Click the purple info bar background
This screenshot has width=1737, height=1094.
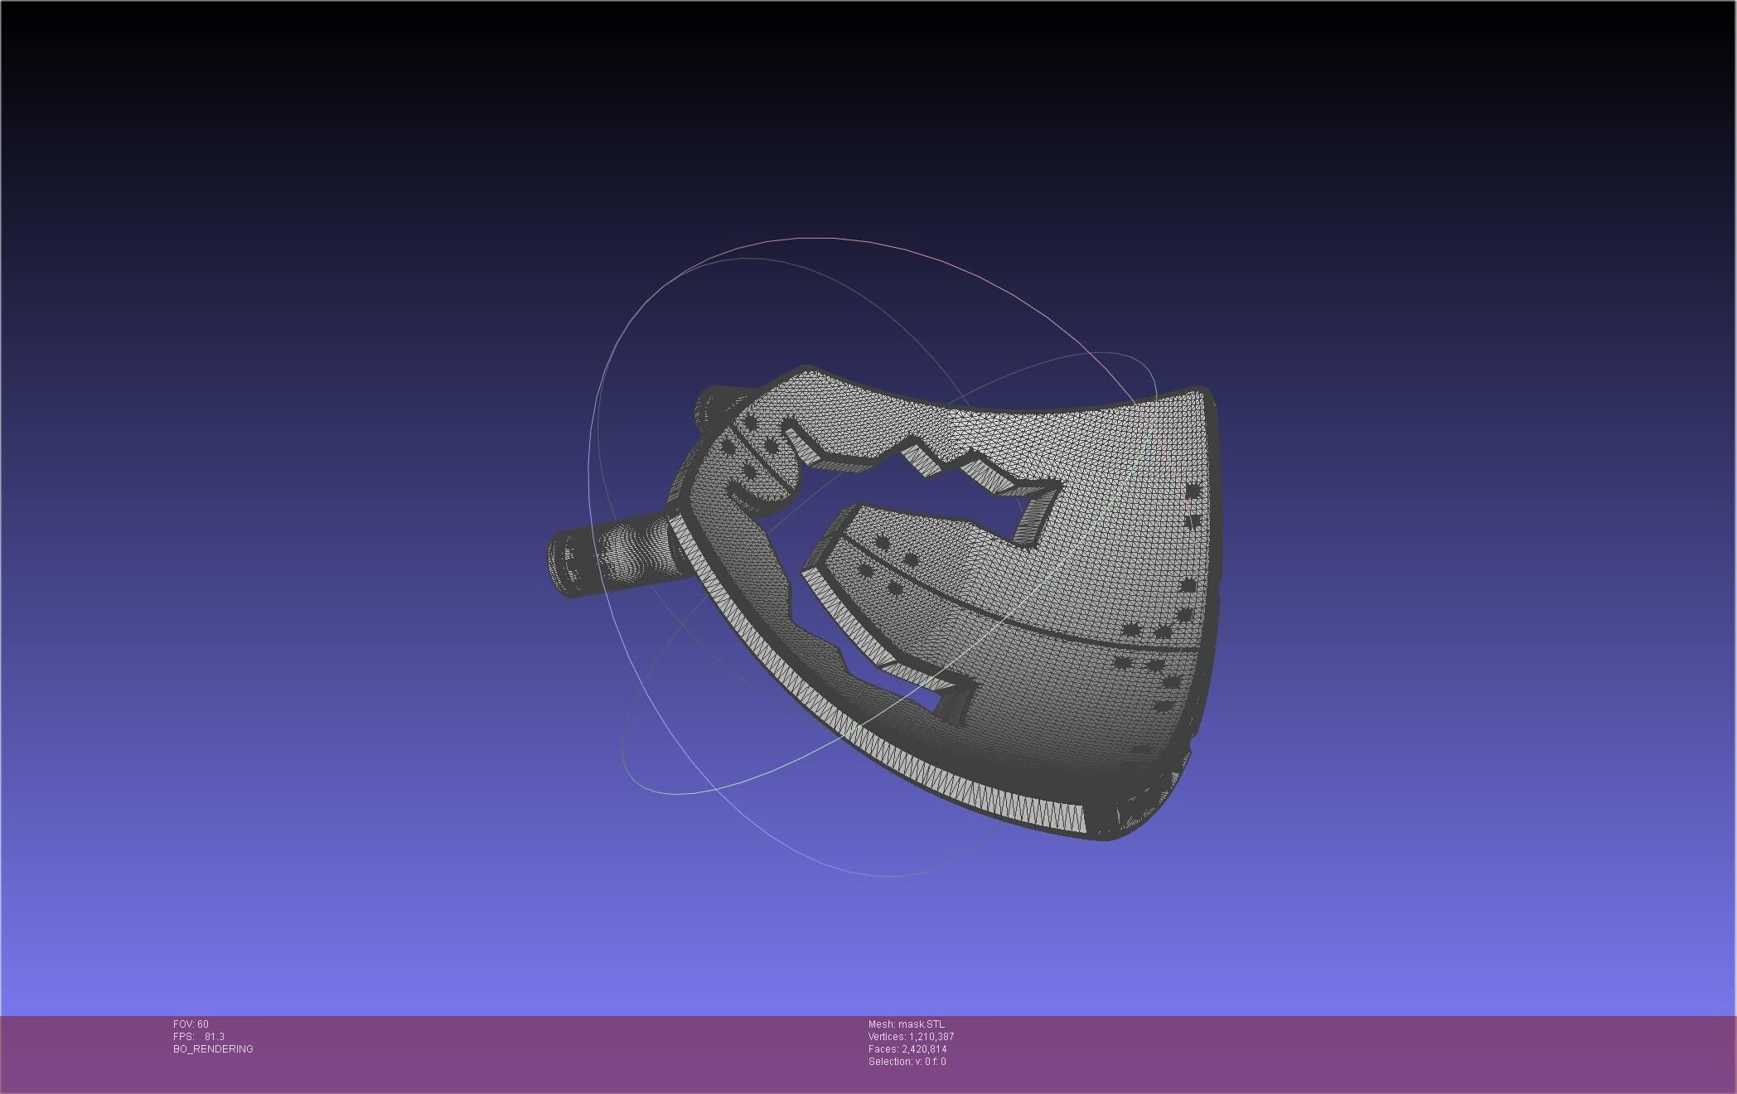[539, 1057]
